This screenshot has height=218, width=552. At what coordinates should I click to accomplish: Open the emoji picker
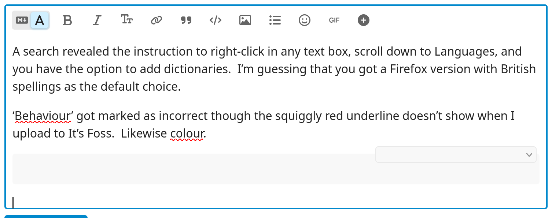(305, 20)
